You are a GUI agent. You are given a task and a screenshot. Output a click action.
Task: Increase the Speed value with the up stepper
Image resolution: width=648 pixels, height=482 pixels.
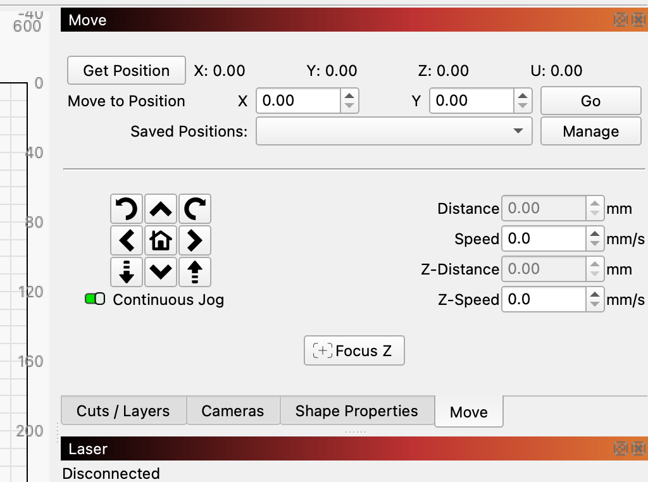coord(594,233)
